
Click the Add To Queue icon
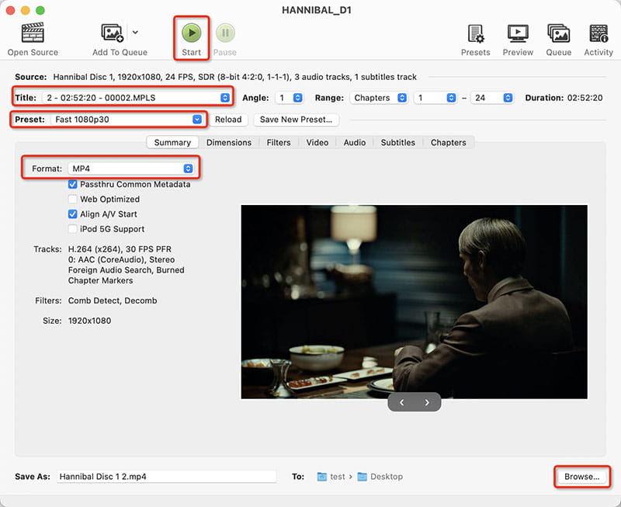pos(113,33)
